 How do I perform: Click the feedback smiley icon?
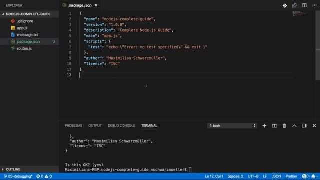(304, 176)
